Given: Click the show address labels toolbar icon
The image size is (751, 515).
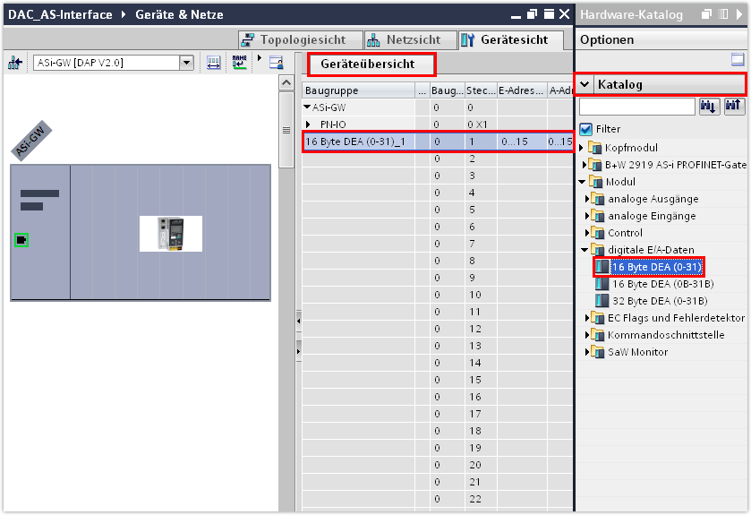Looking at the screenshot, I should point(214,63).
